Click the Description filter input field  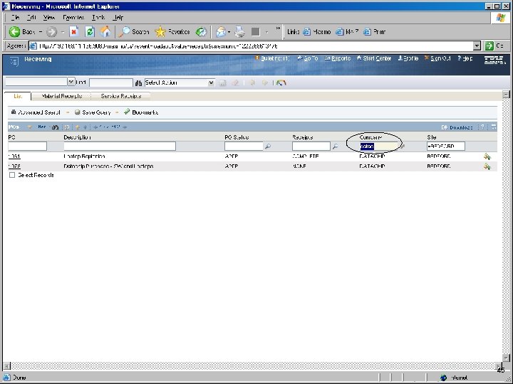point(120,146)
